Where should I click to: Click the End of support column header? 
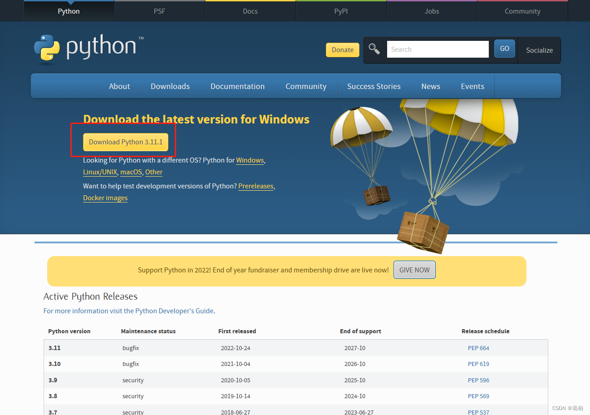point(360,331)
